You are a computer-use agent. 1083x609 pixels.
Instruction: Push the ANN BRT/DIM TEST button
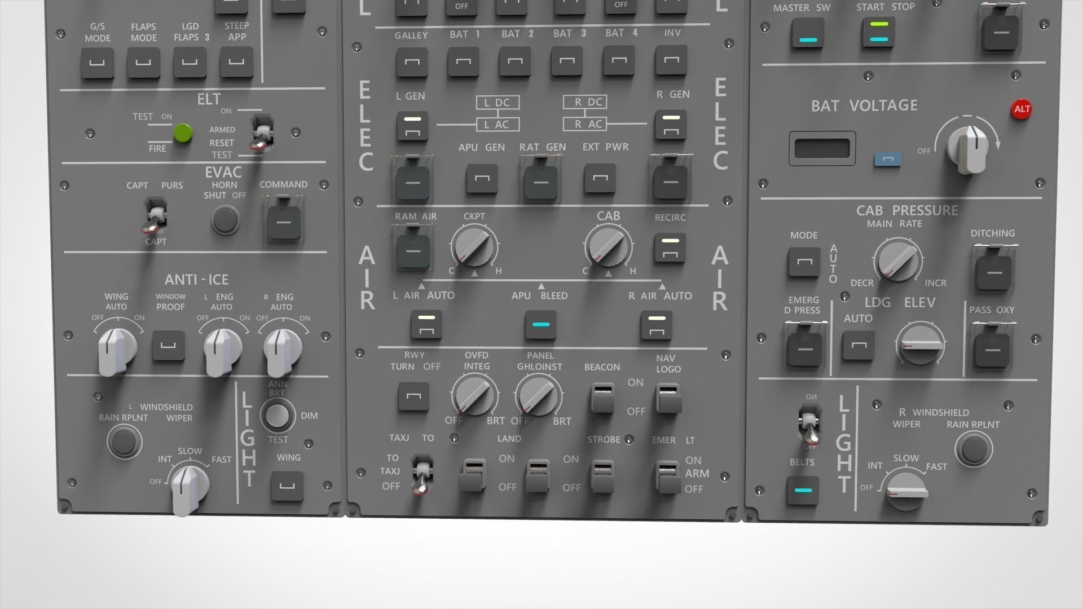point(278,416)
